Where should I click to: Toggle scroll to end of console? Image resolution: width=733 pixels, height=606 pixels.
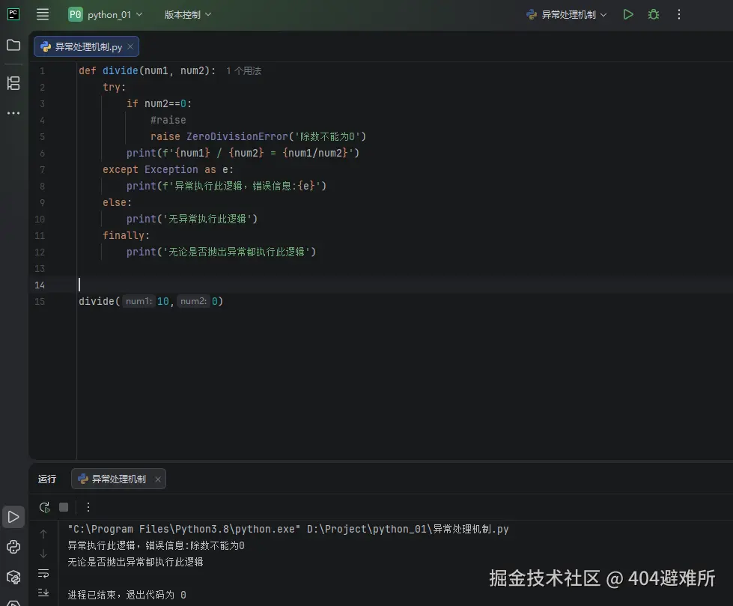click(x=43, y=593)
